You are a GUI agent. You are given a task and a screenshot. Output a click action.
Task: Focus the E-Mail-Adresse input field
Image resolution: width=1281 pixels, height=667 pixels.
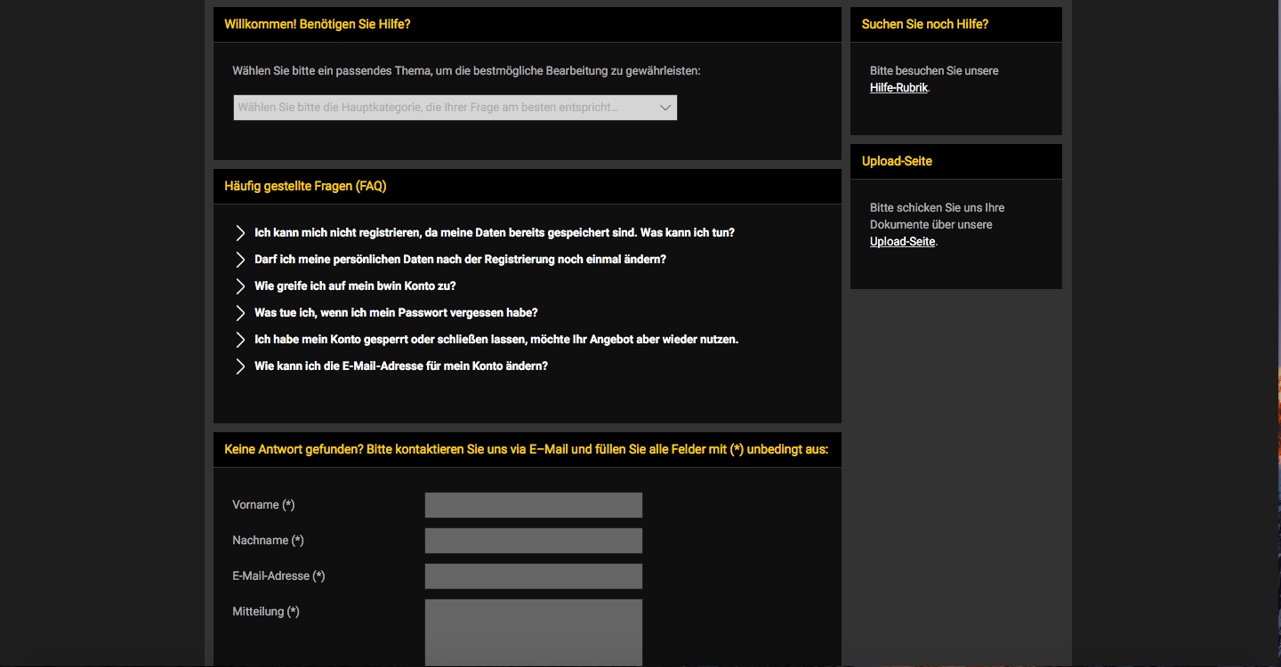pyautogui.click(x=534, y=576)
